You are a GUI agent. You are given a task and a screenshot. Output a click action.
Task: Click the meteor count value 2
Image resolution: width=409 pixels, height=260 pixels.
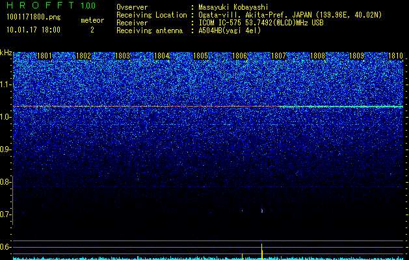click(92, 30)
